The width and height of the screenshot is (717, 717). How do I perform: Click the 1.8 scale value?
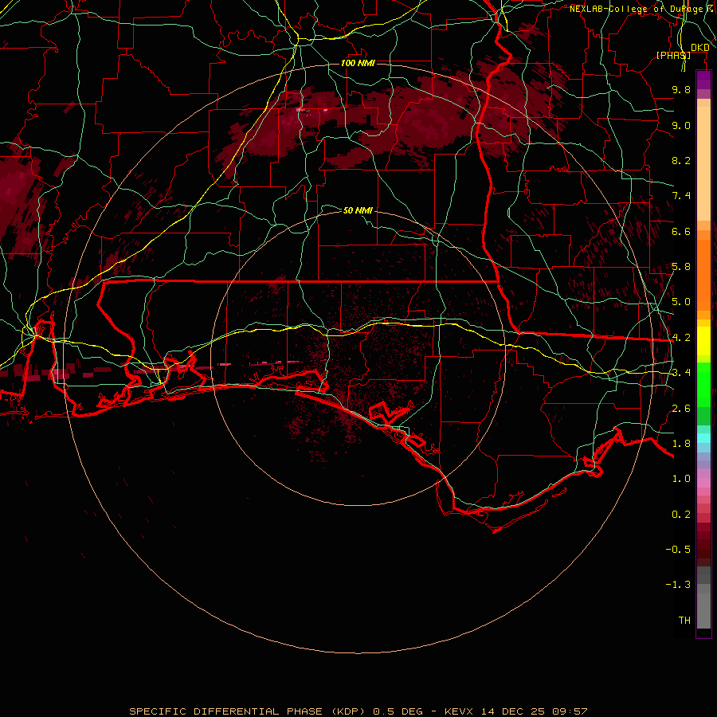tap(681, 444)
